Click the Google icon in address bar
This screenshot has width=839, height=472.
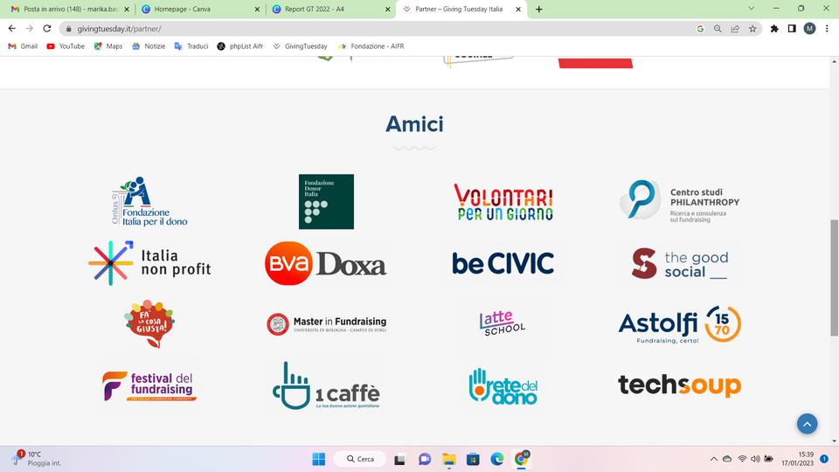click(700, 29)
